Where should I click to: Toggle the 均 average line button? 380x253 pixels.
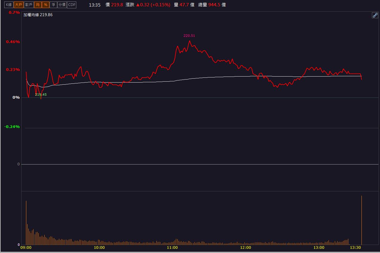point(38,5)
